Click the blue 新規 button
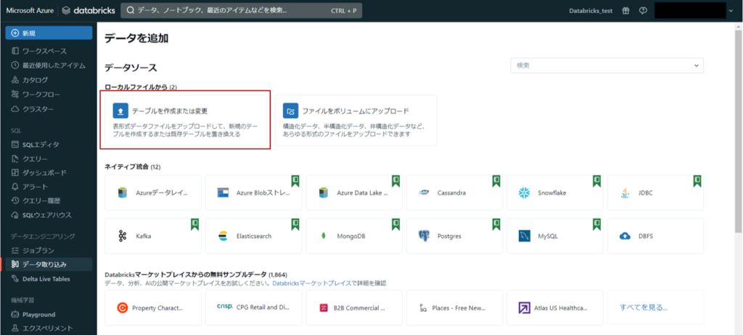Viewport: 743px width, 335px height. pyautogui.click(x=49, y=33)
